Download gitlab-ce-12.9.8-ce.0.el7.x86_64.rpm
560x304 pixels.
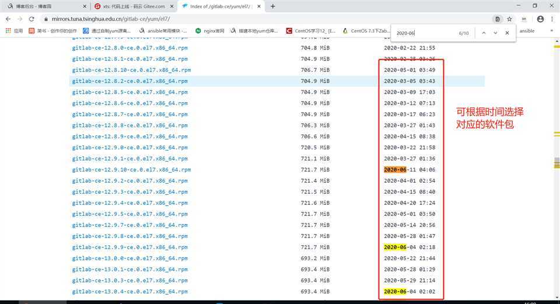click(129, 236)
